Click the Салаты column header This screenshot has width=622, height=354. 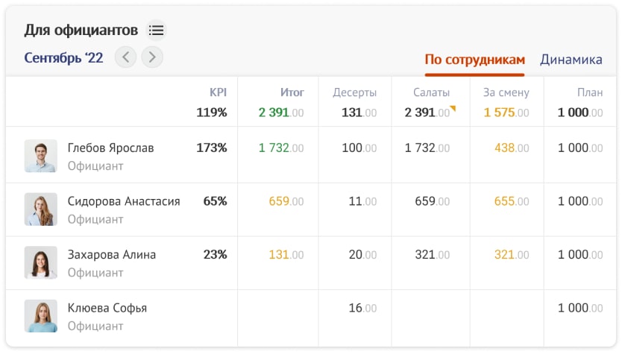click(x=431, y=93)
